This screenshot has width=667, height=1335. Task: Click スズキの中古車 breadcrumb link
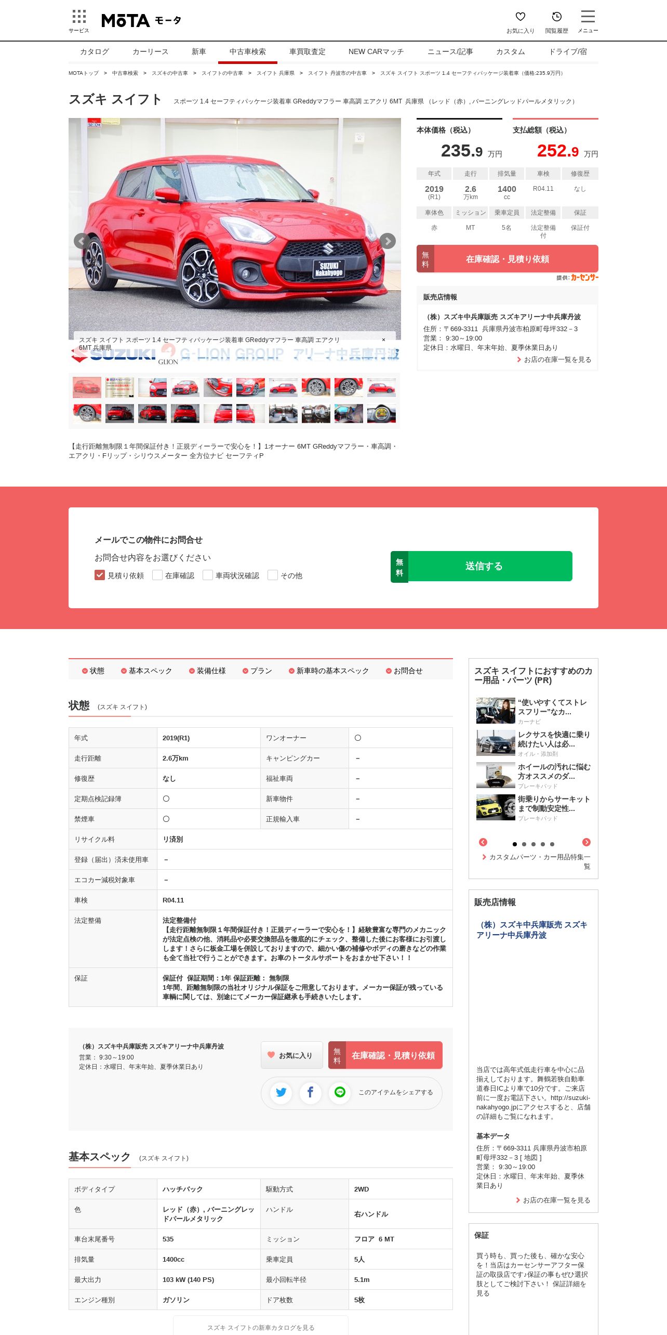(x=170, y=73)
